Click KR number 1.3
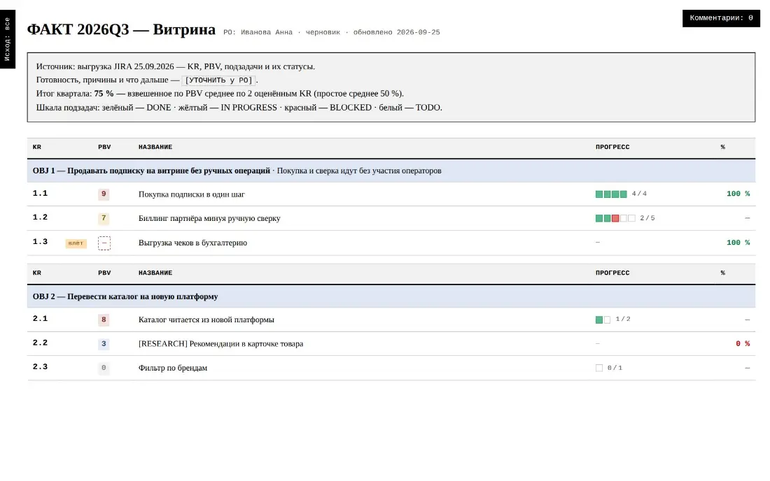This screenshot has width=770, height=481. coord(41,242)
